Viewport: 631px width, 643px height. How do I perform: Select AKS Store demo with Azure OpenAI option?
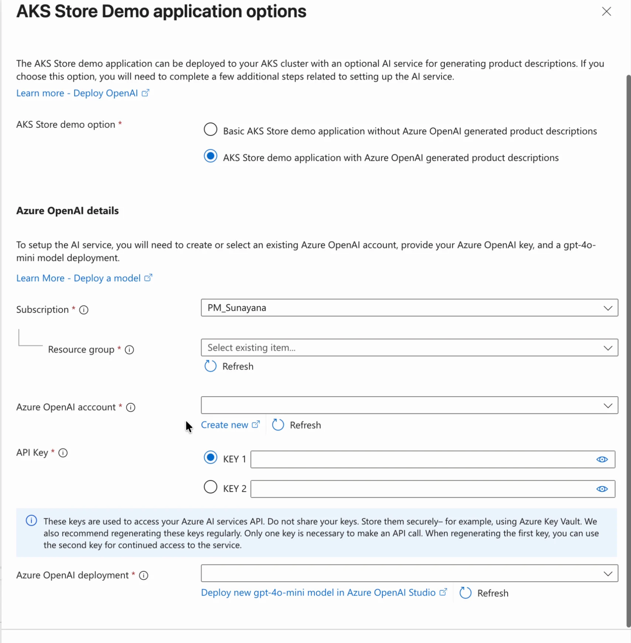pyautogui.click(x=210, y=156)
